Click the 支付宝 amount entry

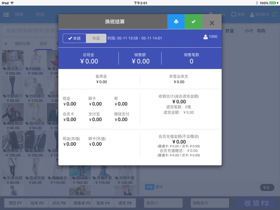pos(95,117)
